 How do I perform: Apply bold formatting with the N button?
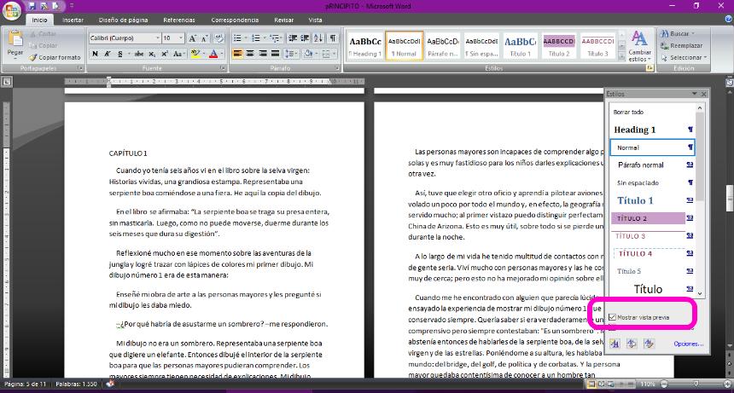(x=96, y=54)
